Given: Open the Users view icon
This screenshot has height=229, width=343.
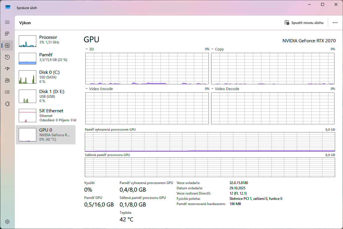Looking at the screenshot, I should 7,80.
